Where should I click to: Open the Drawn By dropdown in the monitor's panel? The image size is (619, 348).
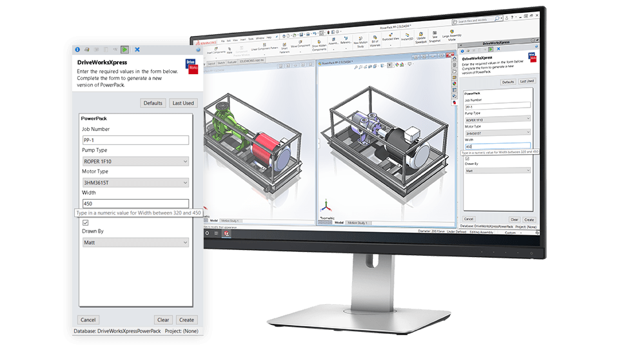[497, 170]
